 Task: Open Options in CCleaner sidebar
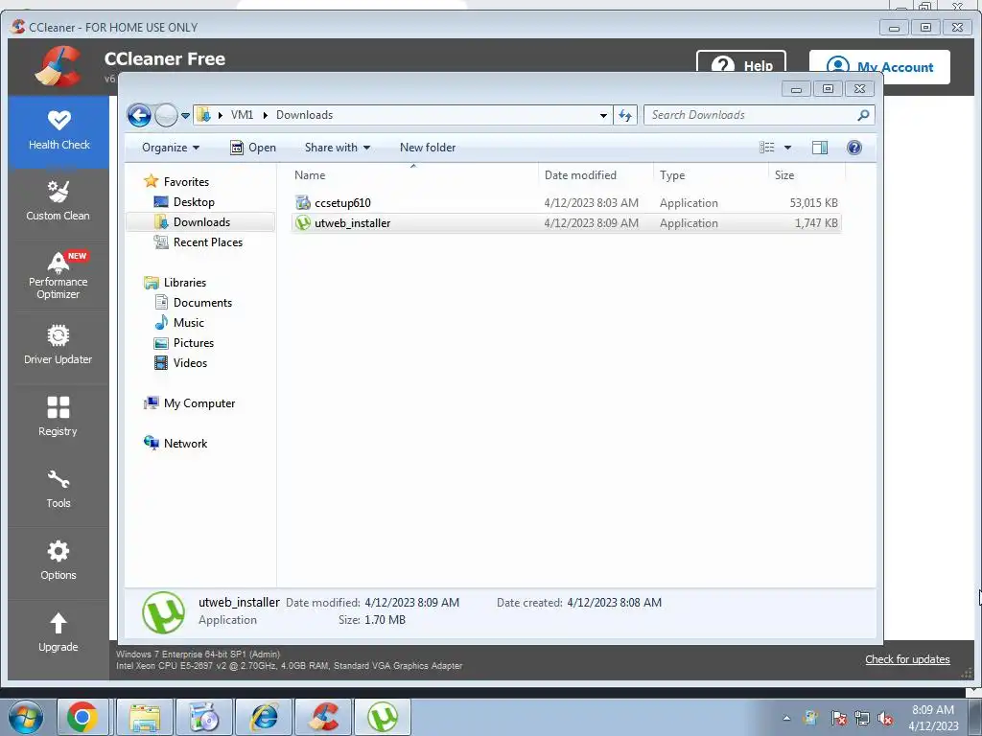(x=58, y=561)
